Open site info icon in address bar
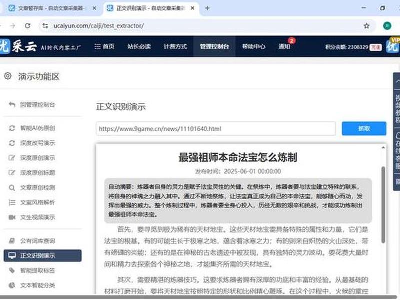The width and height of the screenshot is (400, 300). pyautogui.click(x=45, y=26)
